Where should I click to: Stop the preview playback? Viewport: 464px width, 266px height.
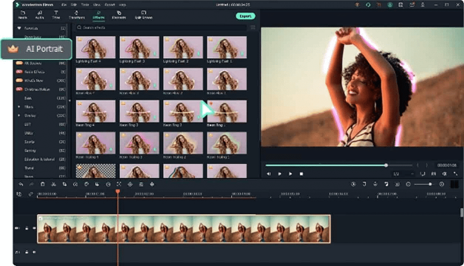tap(301, 174)
